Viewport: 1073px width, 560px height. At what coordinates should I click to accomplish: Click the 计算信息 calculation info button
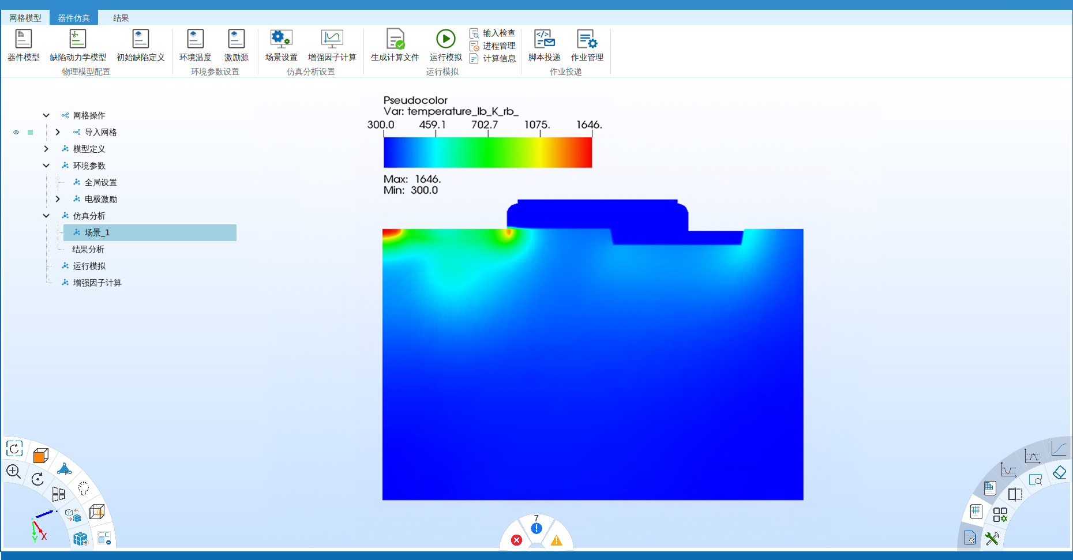(x=493, y=59)
